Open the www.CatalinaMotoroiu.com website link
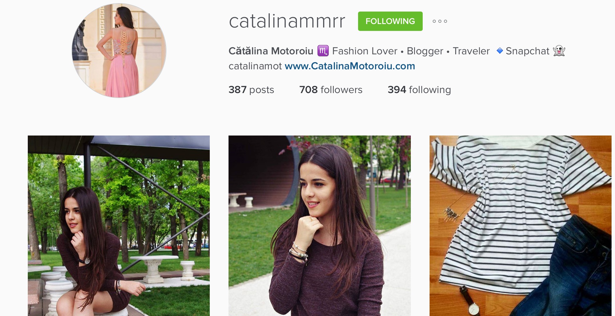Screen dimensions: 615x316 (x=350, y=66)
